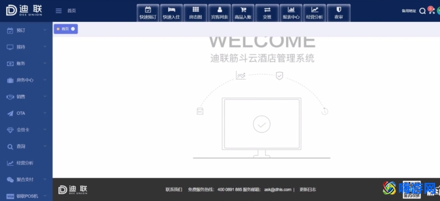Click the 房务中心 briefcase icon in sidebar
440x201 pixels.
coord(10,80)
